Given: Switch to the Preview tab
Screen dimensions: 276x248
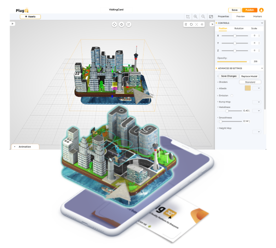Looking at the screenshot, I should [241, 17].
